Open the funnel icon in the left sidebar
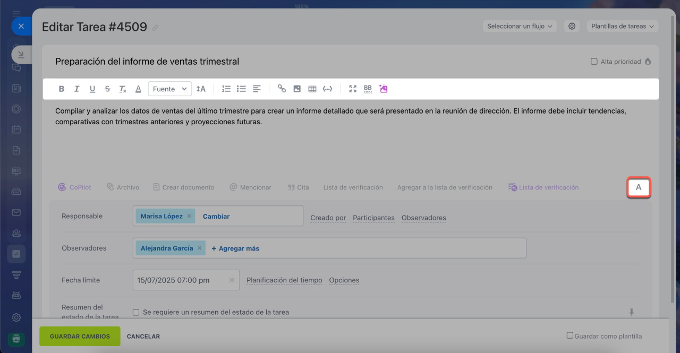The image size is (680, 353). (x=16, y=274)
